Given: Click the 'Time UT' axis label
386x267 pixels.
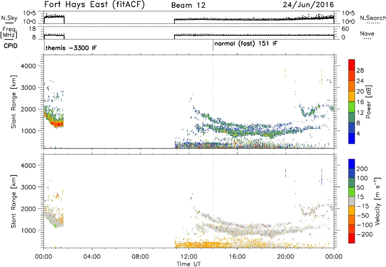Looking at the screenshot, I should tap(189, 264).
